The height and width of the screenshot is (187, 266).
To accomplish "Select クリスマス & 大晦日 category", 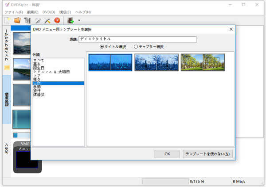I will (x=59, y=72).
